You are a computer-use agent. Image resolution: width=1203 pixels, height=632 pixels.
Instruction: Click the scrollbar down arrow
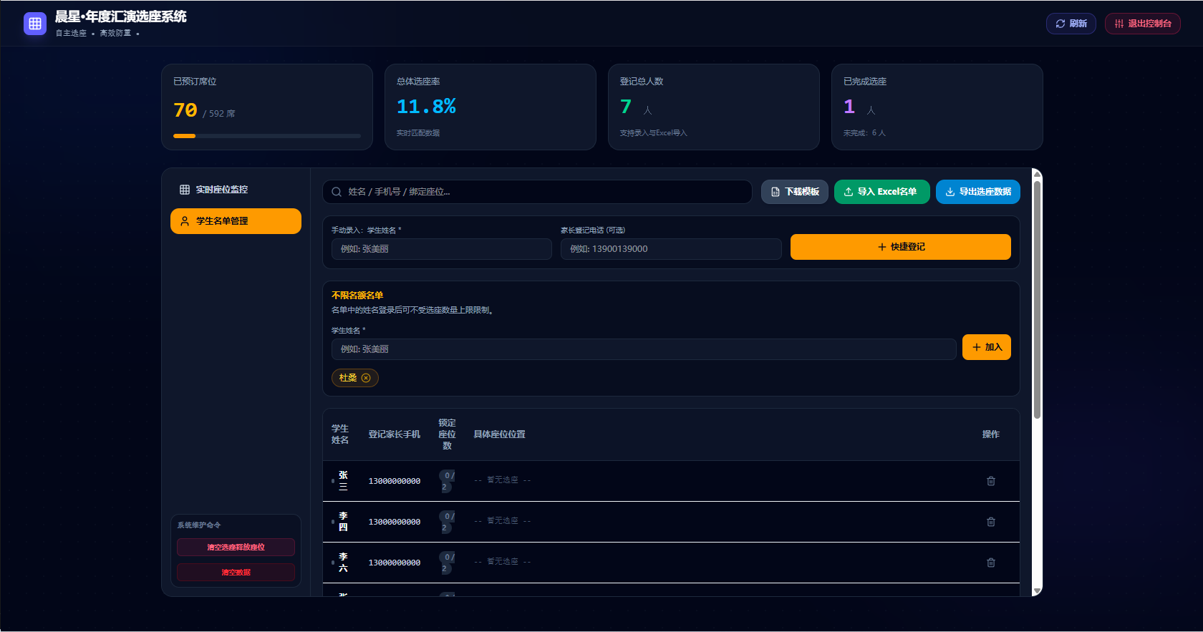[1037, 590]
